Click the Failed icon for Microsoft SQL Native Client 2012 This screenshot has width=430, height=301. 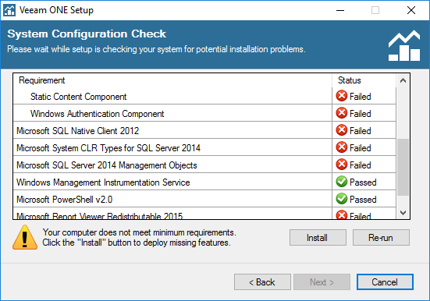(341, 130)
